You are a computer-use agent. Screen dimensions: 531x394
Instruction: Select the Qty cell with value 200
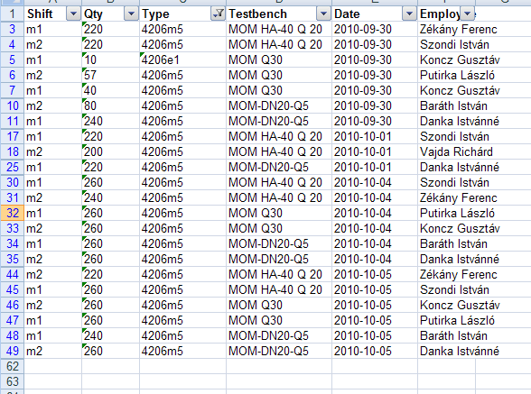point(110,151)
